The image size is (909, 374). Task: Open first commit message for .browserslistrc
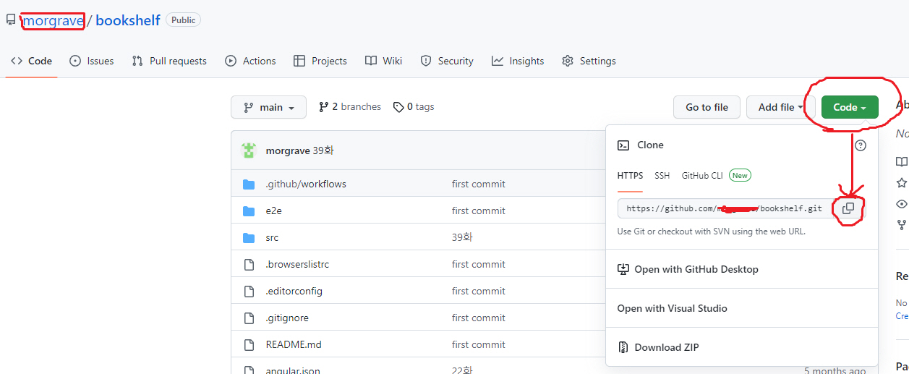479,264
